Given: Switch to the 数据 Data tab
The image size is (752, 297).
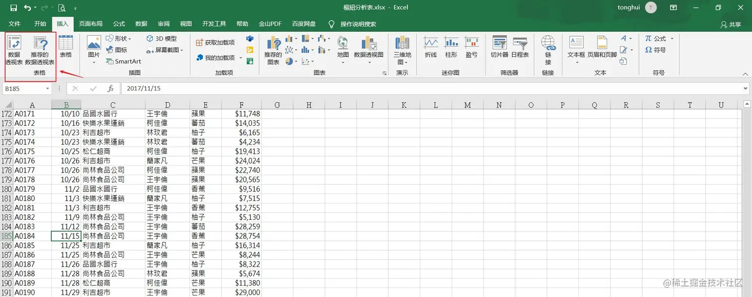Looking at the screenshot, I should click(141, 24).
